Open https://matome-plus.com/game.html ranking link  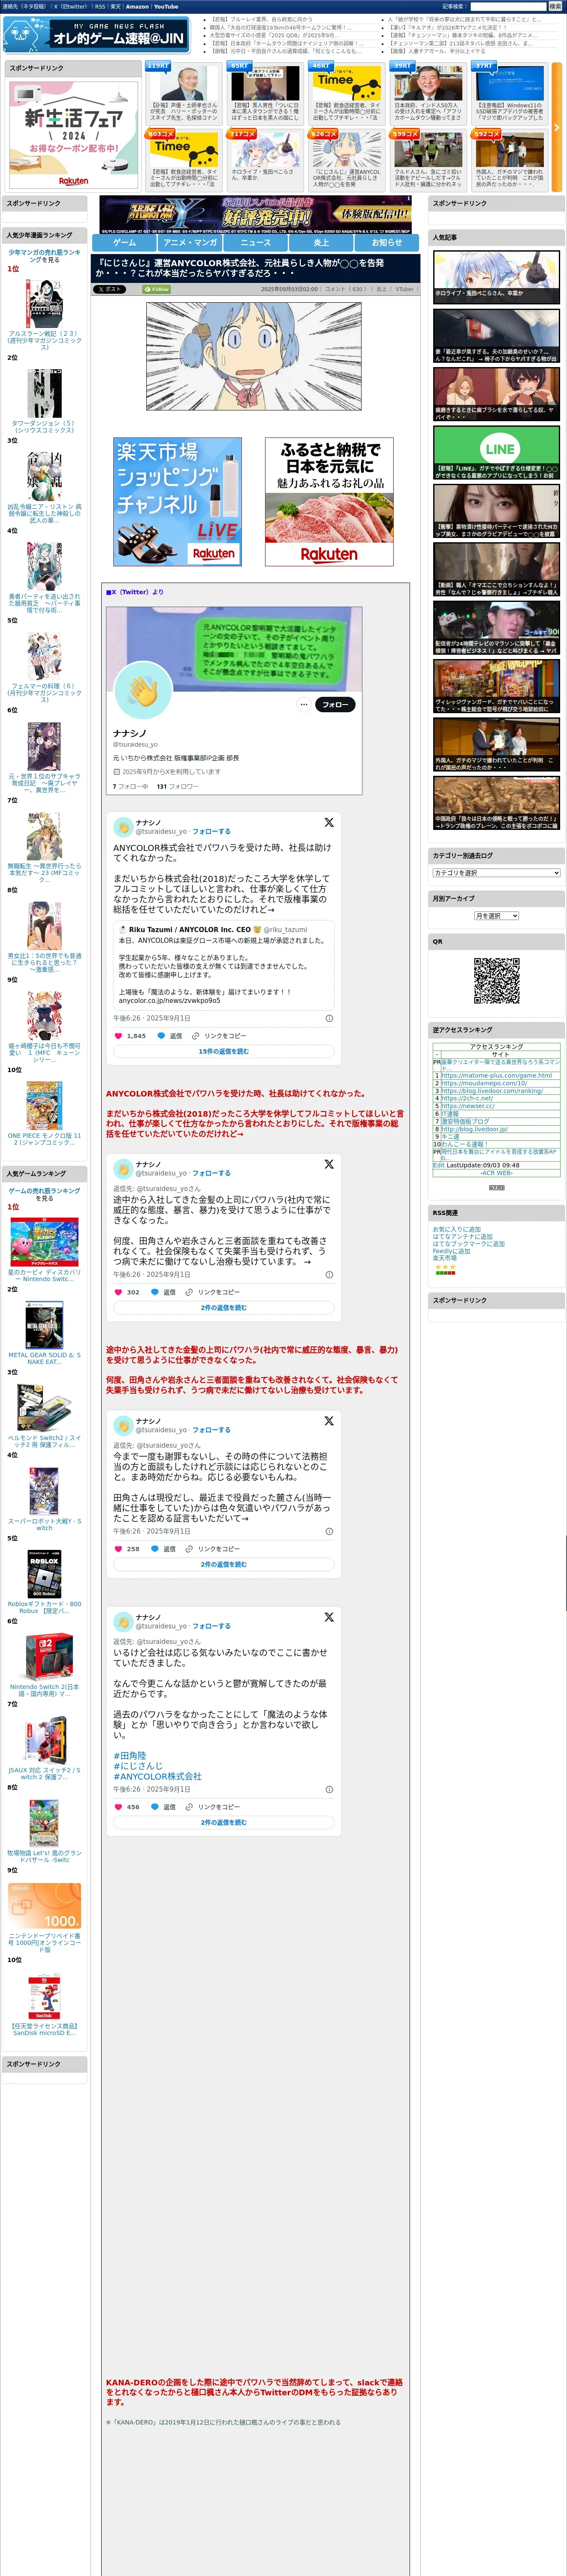tap(496, 1076)
